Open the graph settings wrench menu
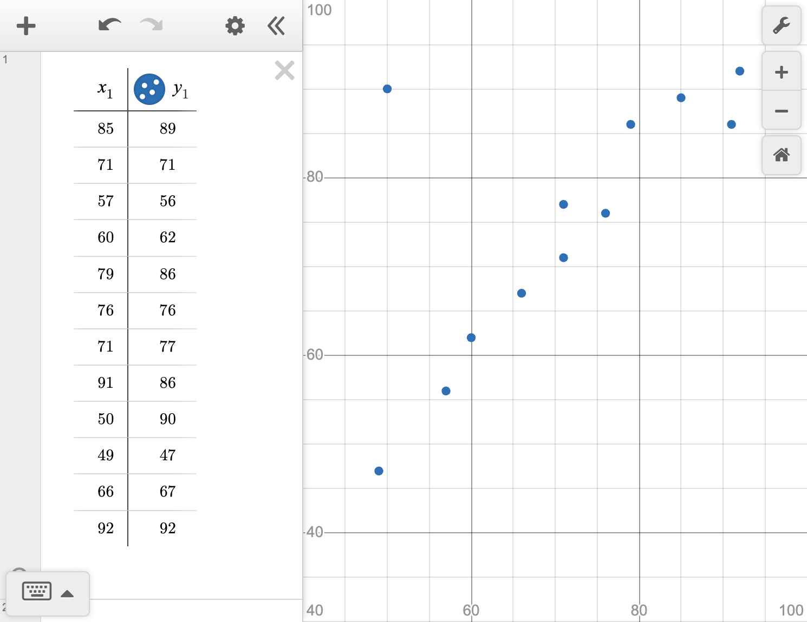The image size is (807, 622). 782,25
